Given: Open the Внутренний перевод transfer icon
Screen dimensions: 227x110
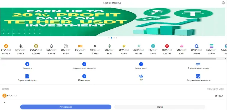Looking at the screenshot, I should tap(198, 64).
